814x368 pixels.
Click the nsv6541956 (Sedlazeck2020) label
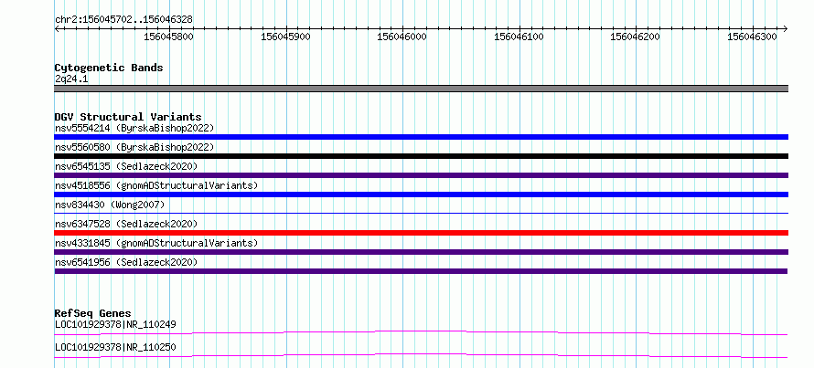pyautogui.click(x=126, y=262)
